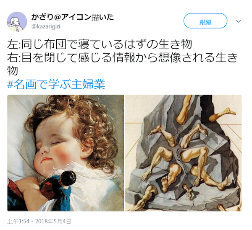The image size is (252, 230).
Task: Open the #名画で学ぶ主婦業 hashtag
Action: coord(56,84)
